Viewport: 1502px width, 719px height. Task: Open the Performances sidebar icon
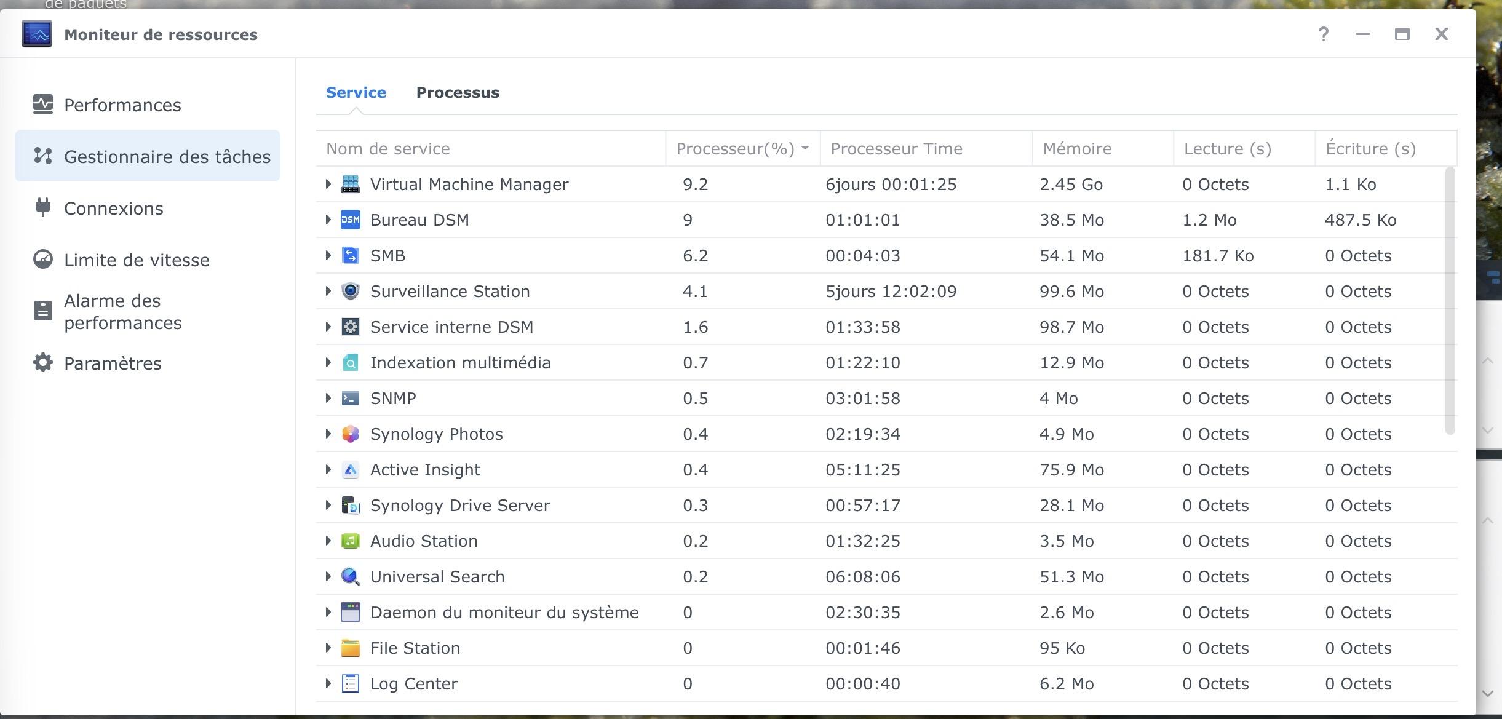(x=43, y=105)
